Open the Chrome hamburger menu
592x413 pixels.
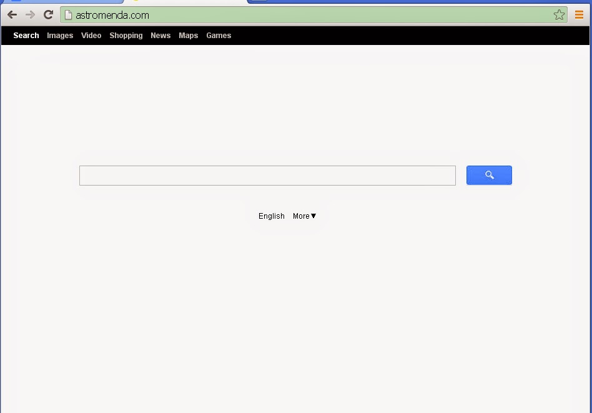pos(579,15)
